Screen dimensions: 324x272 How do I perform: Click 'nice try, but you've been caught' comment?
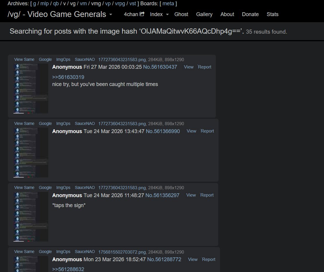click(105, 85)
